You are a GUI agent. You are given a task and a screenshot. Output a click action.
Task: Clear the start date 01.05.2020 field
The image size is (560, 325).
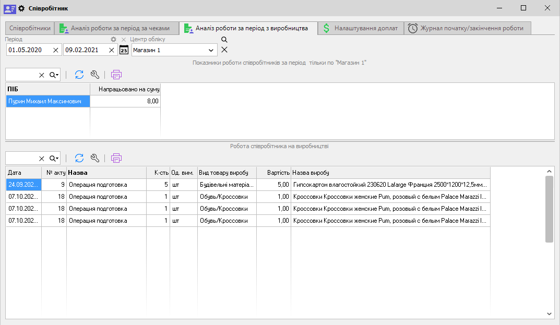click(x=55, y=50)
